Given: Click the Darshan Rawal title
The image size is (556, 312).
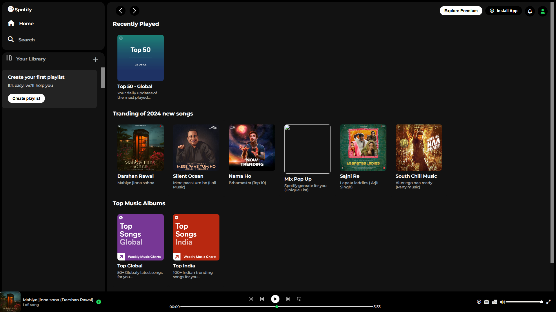Looking at the screenshot, I should [135, 176].
